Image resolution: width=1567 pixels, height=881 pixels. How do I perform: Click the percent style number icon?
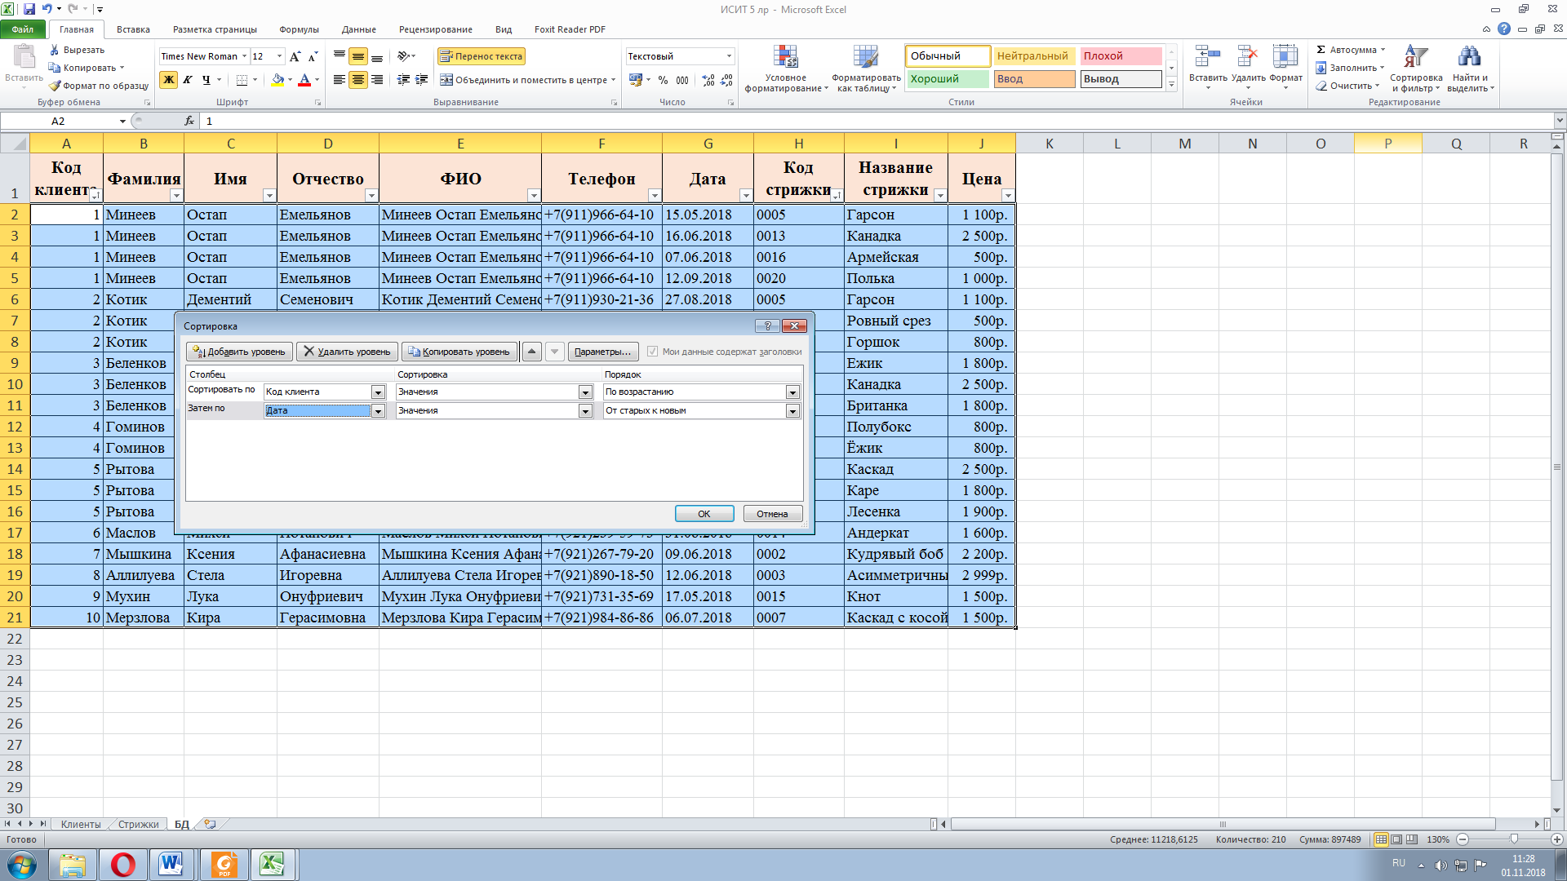(x=663, y=80)
